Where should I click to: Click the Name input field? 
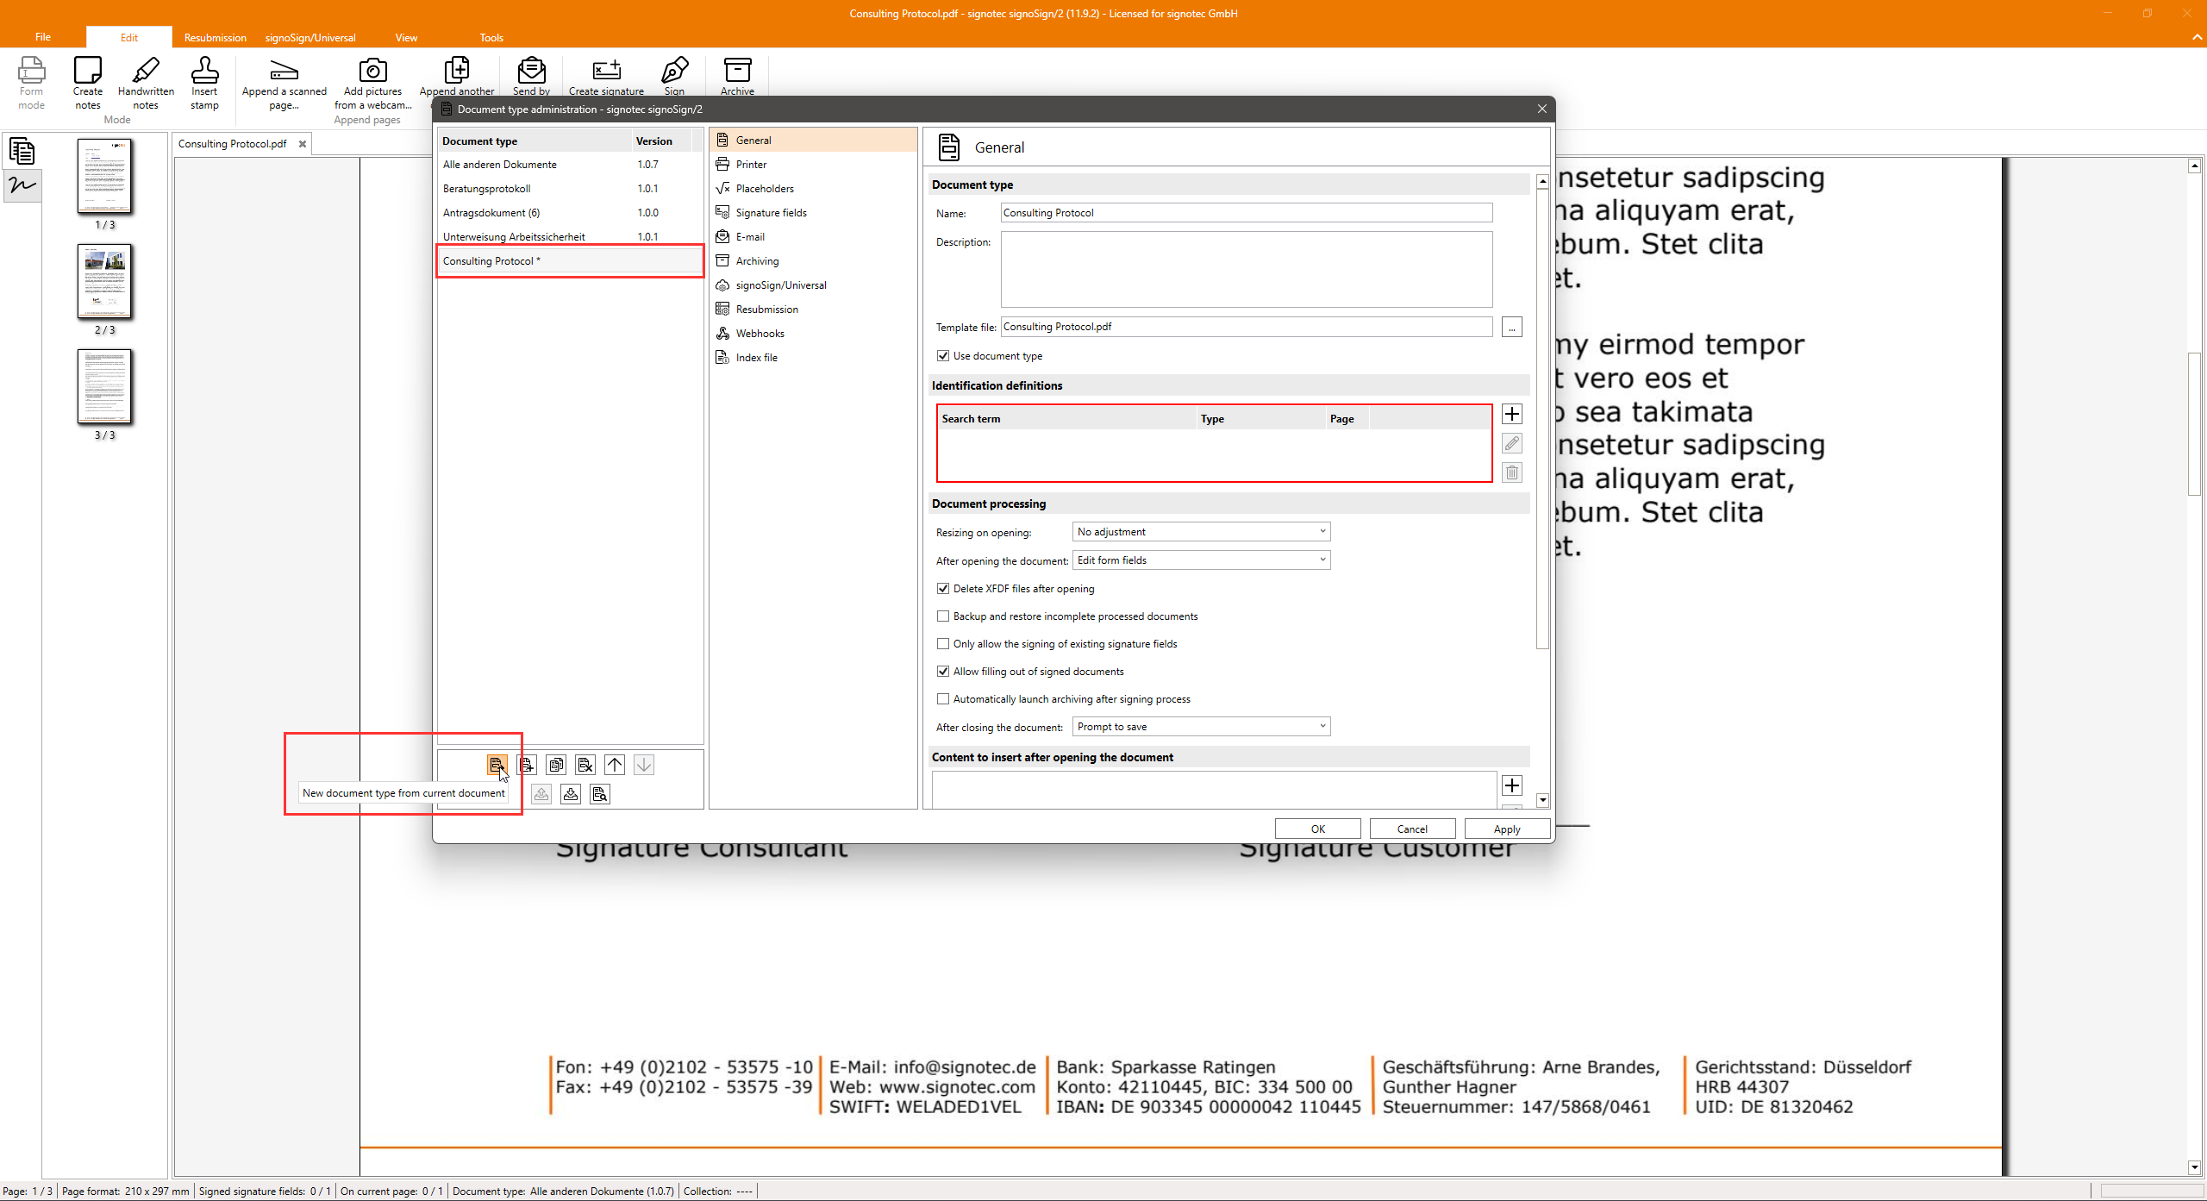coord(1247,213)
